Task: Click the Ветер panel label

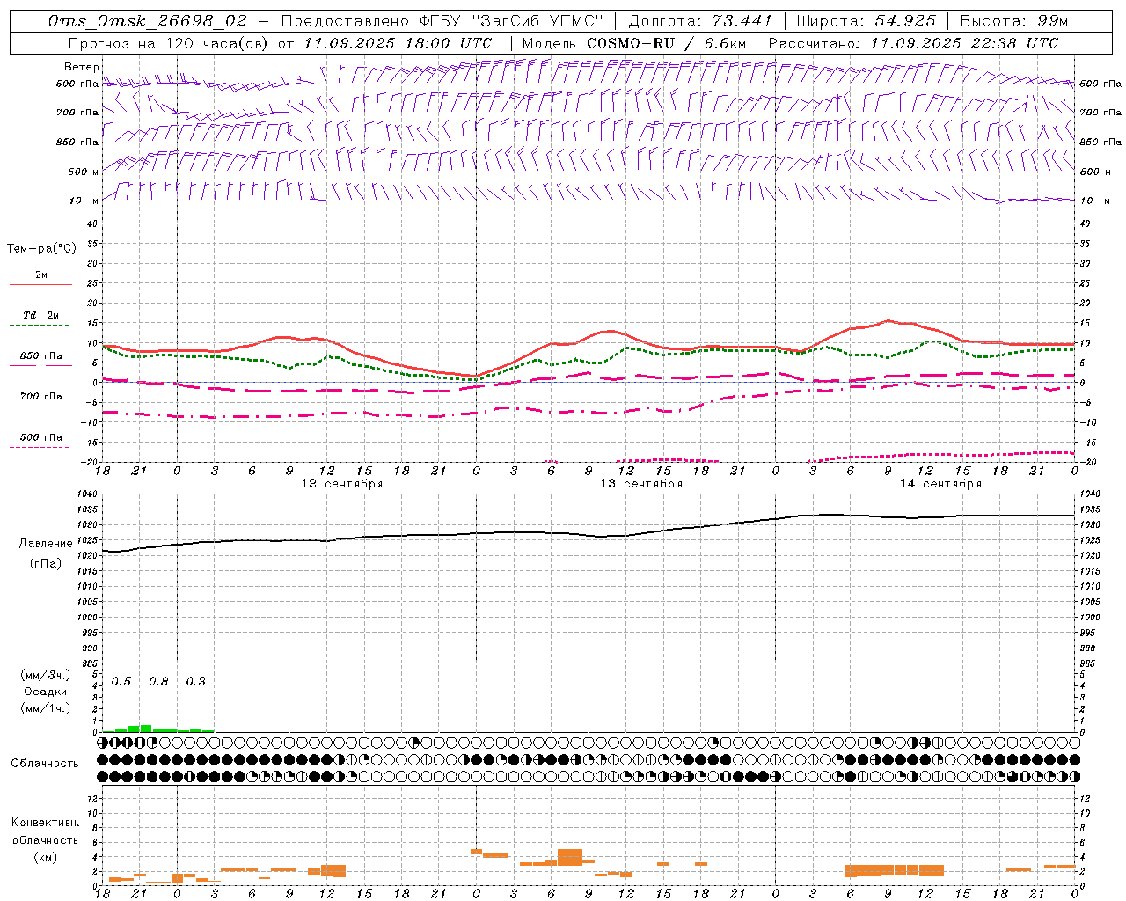Action: point(82,67)
